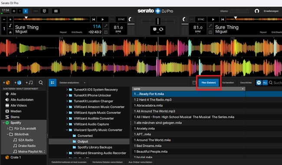Toggle the blue list view button
This screenshot has width=282, height=165.
pos(52,83)
